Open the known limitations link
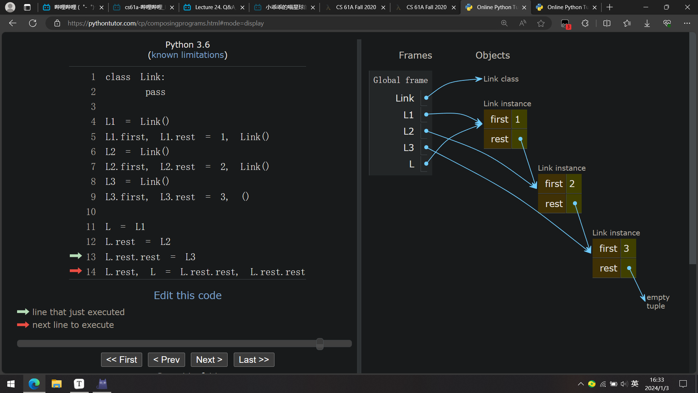The image size is (698, 393). tap(188, 55)
